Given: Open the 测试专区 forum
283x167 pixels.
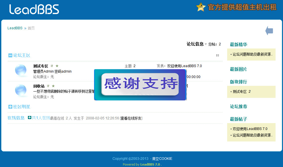Looking at the screenshot, I should point(41,66).
